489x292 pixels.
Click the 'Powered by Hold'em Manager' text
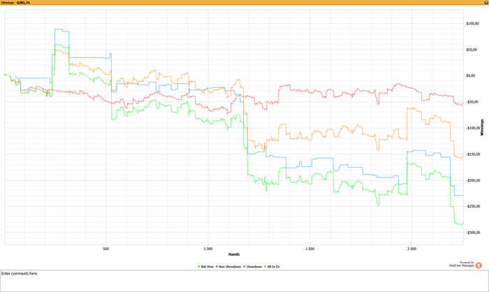462,264
